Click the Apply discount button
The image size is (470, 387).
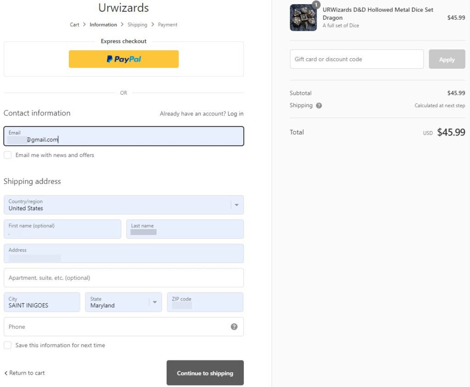[x=447, y=59]
